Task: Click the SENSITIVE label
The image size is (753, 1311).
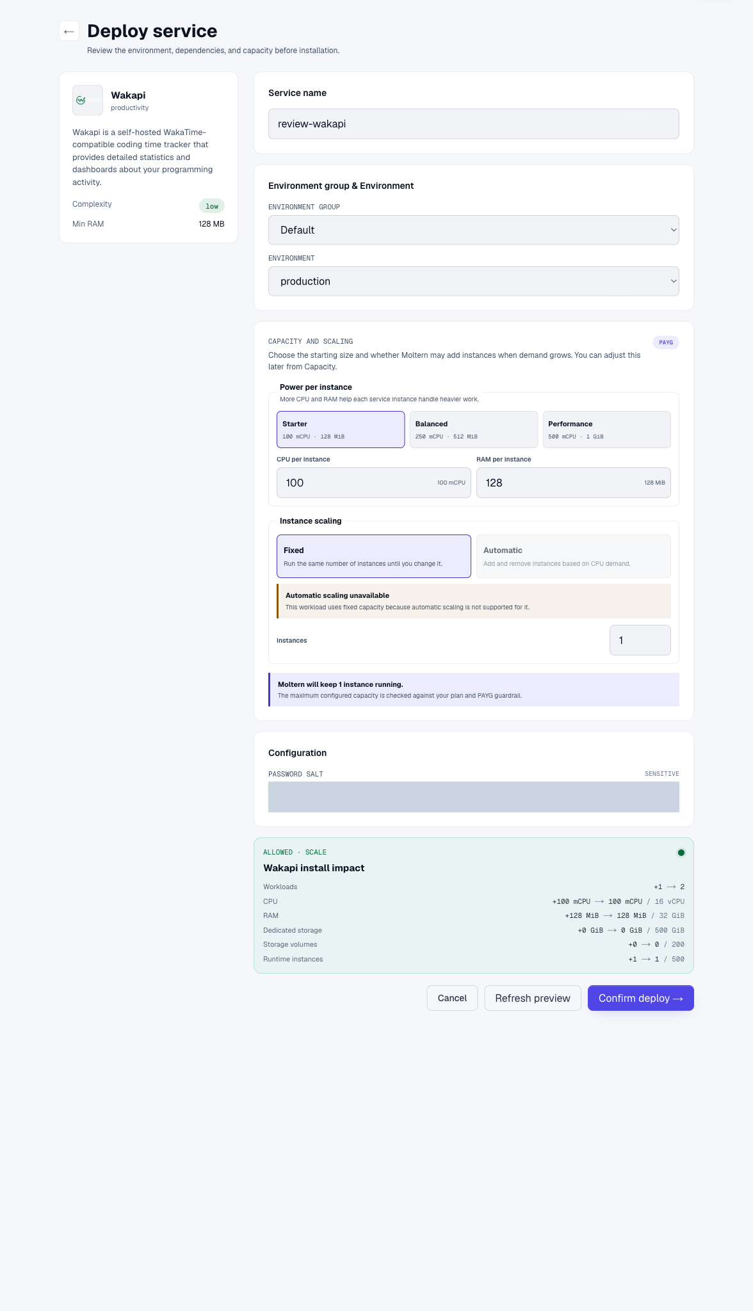Action: (x=662, y=774)
